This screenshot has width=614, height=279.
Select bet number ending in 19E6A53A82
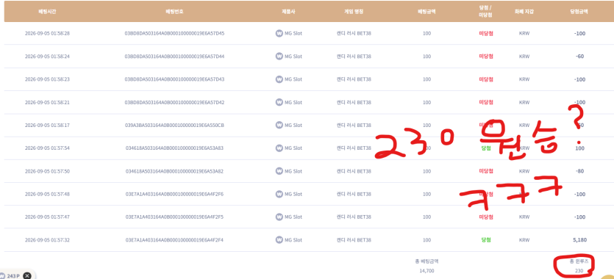click(x=174, y=171)
